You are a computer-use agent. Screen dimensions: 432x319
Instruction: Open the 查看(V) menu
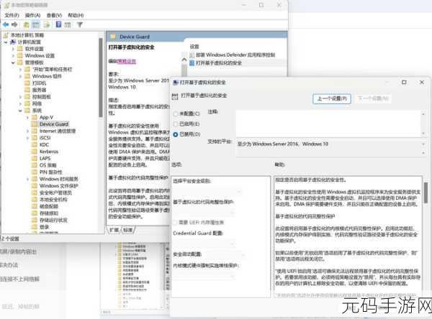coord(54,15)
